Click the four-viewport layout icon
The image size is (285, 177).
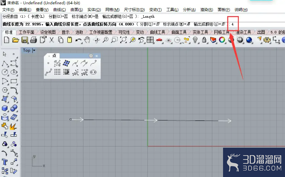150,40
